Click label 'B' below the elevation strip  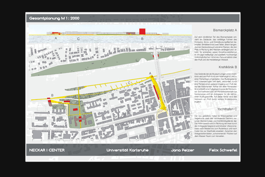coord(142,39)
